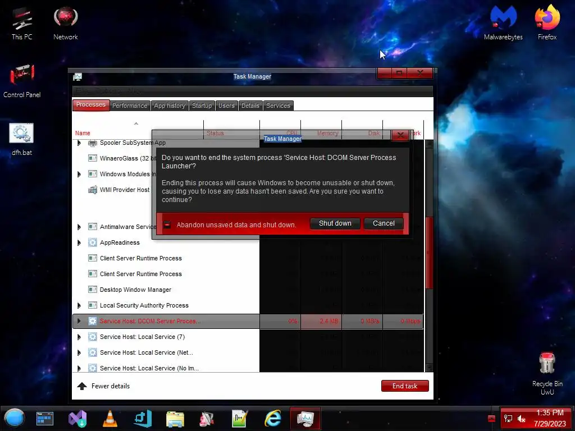Click the Task Manager title bar icon
The image size is (575, 431).
(x=77, y=76)
